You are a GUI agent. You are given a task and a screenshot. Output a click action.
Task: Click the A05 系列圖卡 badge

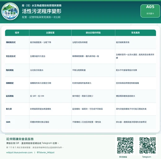coord(150,11)
